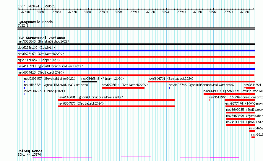Click the red nsv4149967 variant bar
The image size is (263, 161).
[229, 94]
